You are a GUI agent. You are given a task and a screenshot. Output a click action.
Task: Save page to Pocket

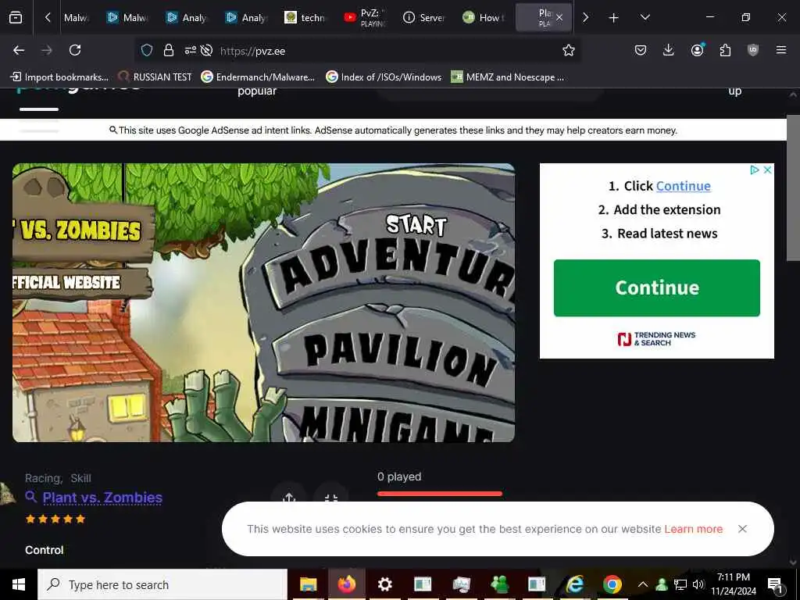point(641,50)
